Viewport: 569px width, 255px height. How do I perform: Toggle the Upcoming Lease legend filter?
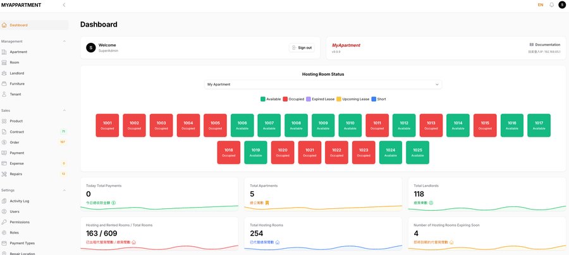tap(355, 99)
